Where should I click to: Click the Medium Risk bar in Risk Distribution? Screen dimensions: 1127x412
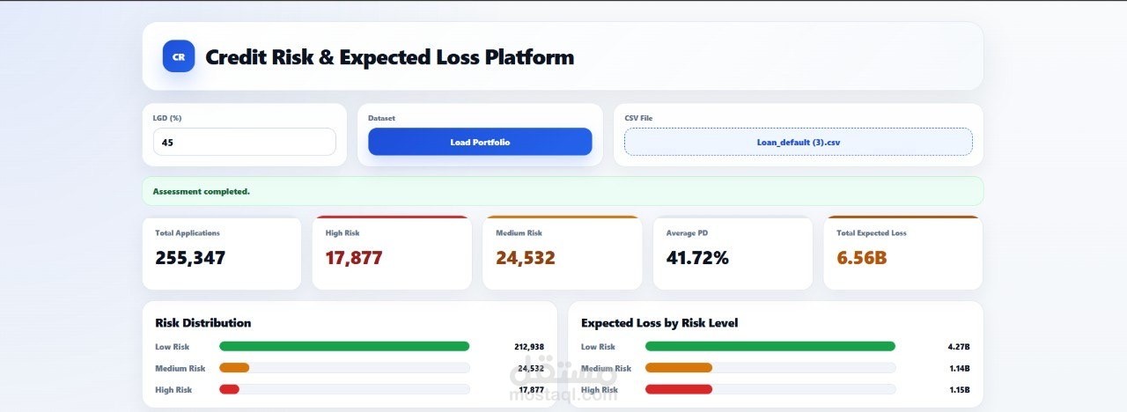344,368
